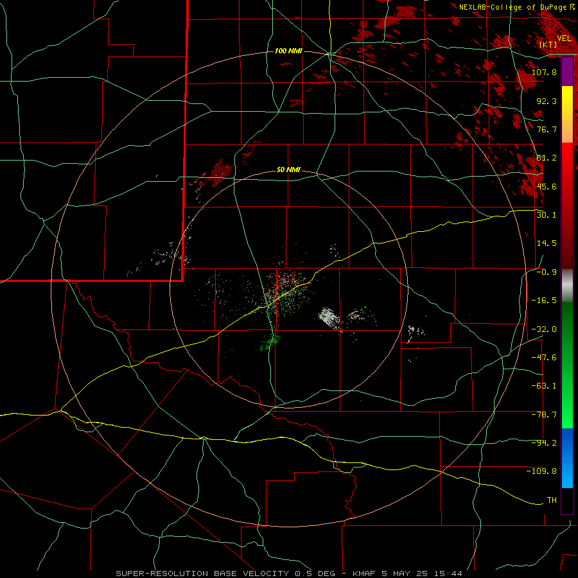Pick the gray band of the color bar
This screenshot has height=578, width=578.
coord(567,286)
